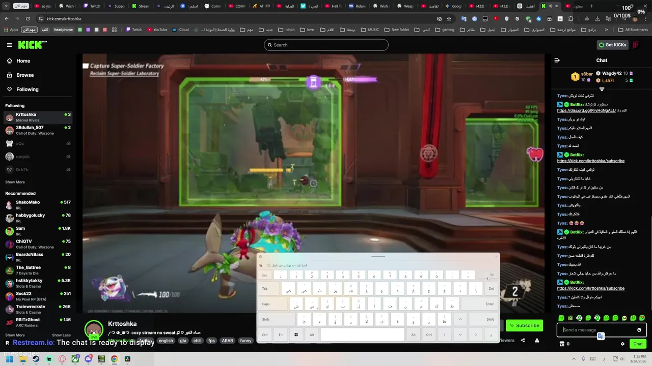Tap Windows key on touch keyboard

click(296, 334)
